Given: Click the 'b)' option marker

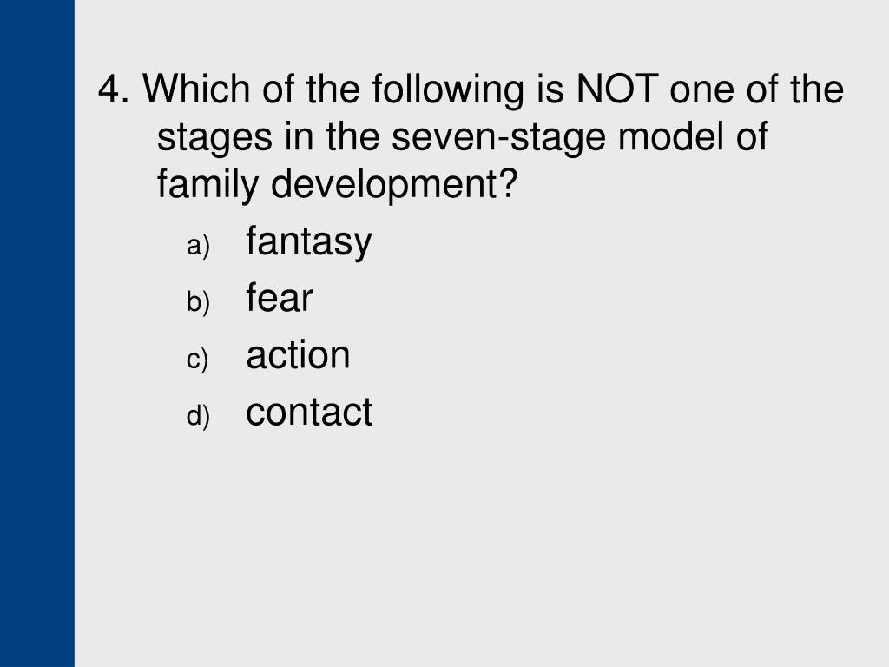Looking at the screenshot, I should [198, 301].
